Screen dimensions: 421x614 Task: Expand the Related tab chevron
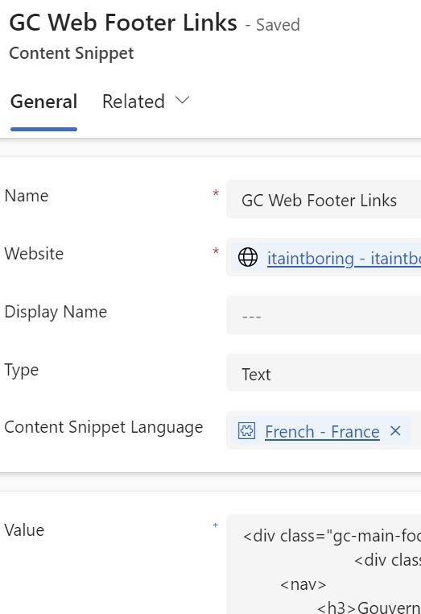tap(183, 101)
